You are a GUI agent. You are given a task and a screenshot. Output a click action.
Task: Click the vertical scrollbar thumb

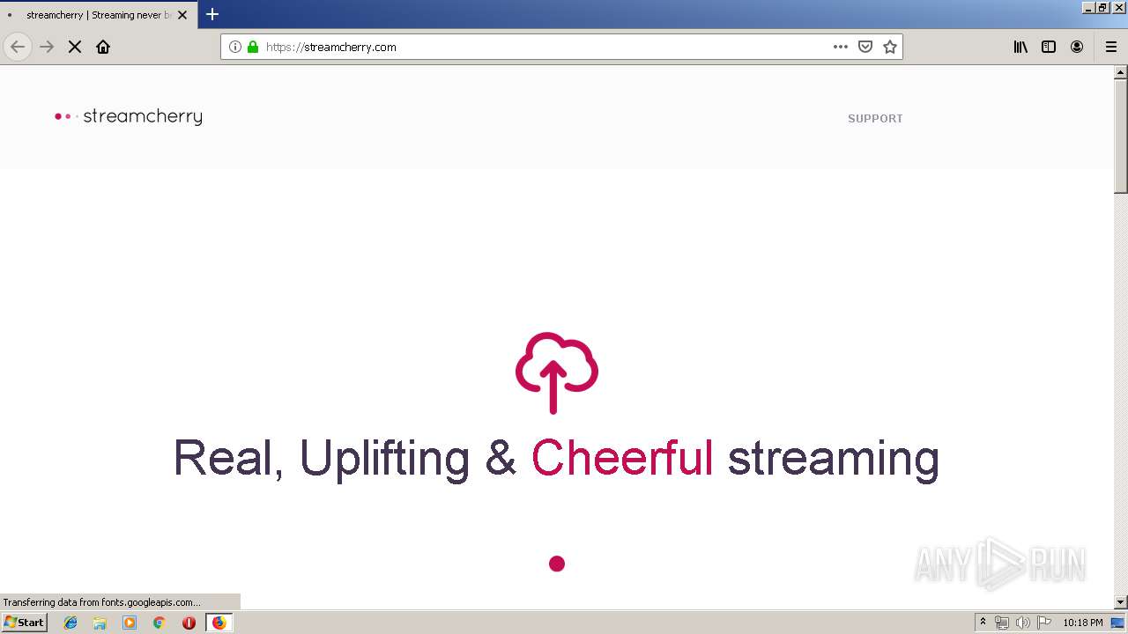[1121, 136]
